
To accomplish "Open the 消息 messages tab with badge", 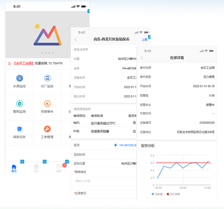I will pyautogui.click(x=59, y=168).
